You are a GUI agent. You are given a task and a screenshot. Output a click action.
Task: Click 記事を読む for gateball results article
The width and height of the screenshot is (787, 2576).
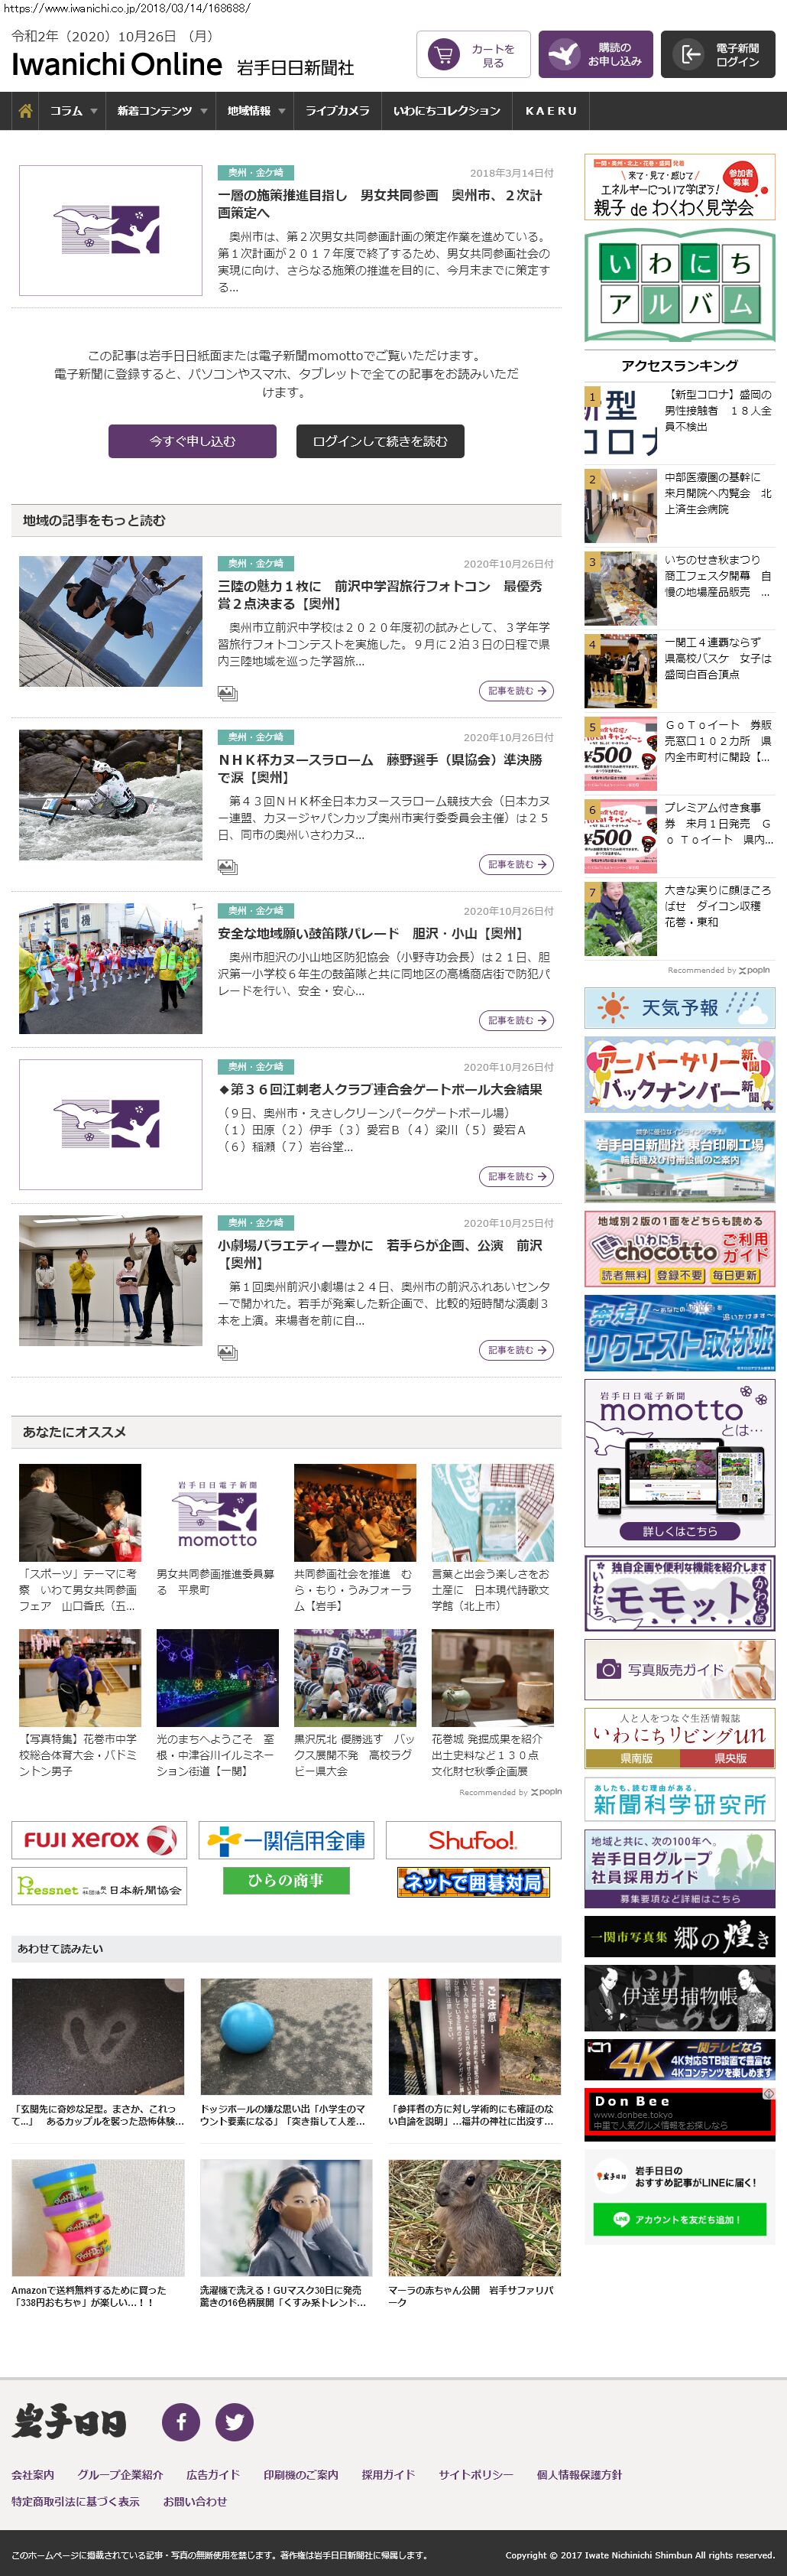coord(517,1176)
